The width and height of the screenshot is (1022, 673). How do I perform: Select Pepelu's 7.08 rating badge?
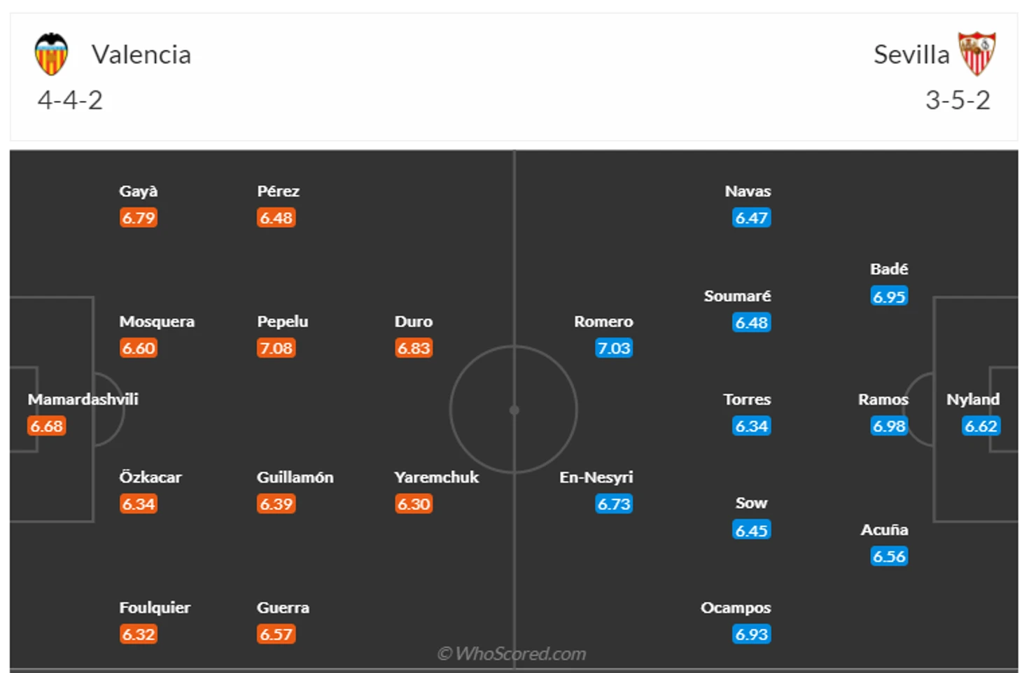pyautogui.click(x=276, y=348)
